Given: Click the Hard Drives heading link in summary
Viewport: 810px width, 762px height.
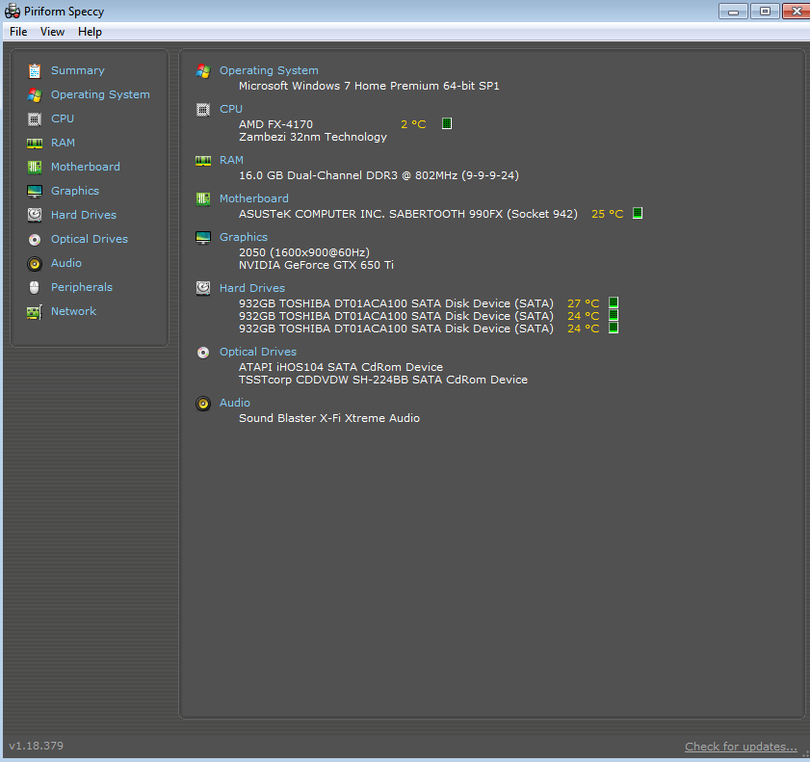Looking at the screenshot, I should (252, 288).
